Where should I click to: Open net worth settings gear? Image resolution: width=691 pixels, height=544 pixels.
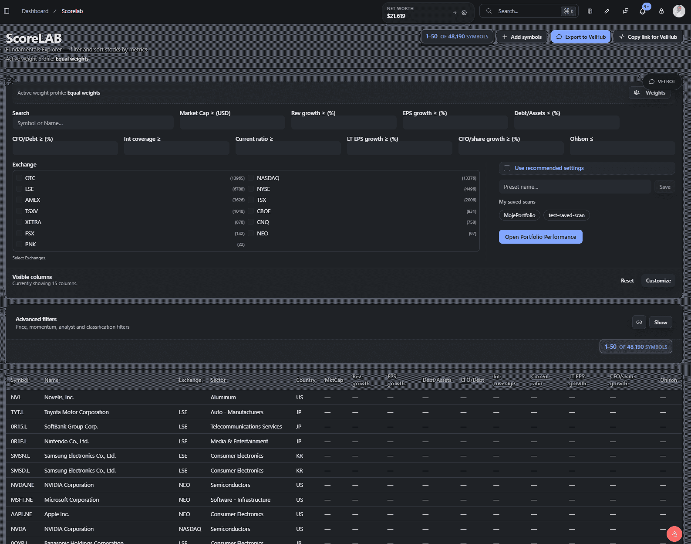[x=464, y=13]
